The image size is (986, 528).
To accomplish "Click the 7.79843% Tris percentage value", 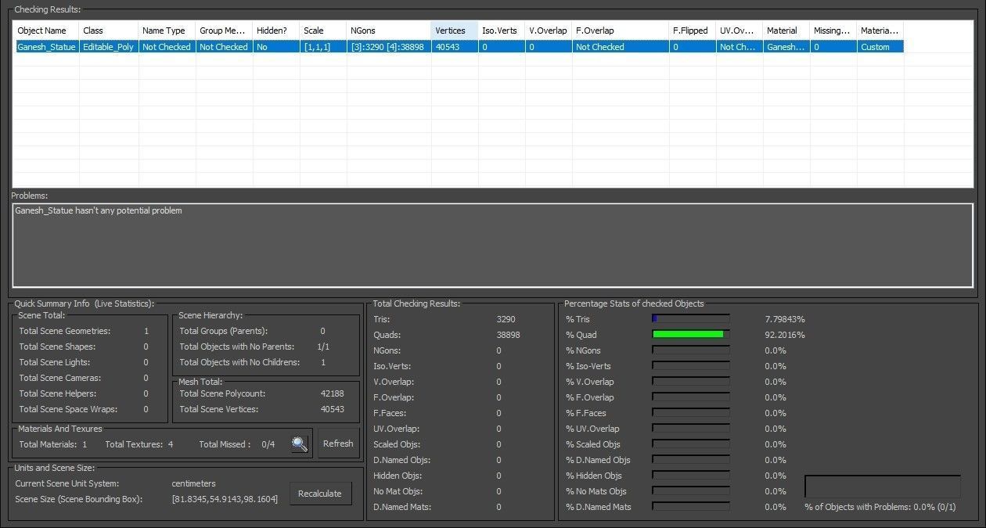I will (785, 319).
